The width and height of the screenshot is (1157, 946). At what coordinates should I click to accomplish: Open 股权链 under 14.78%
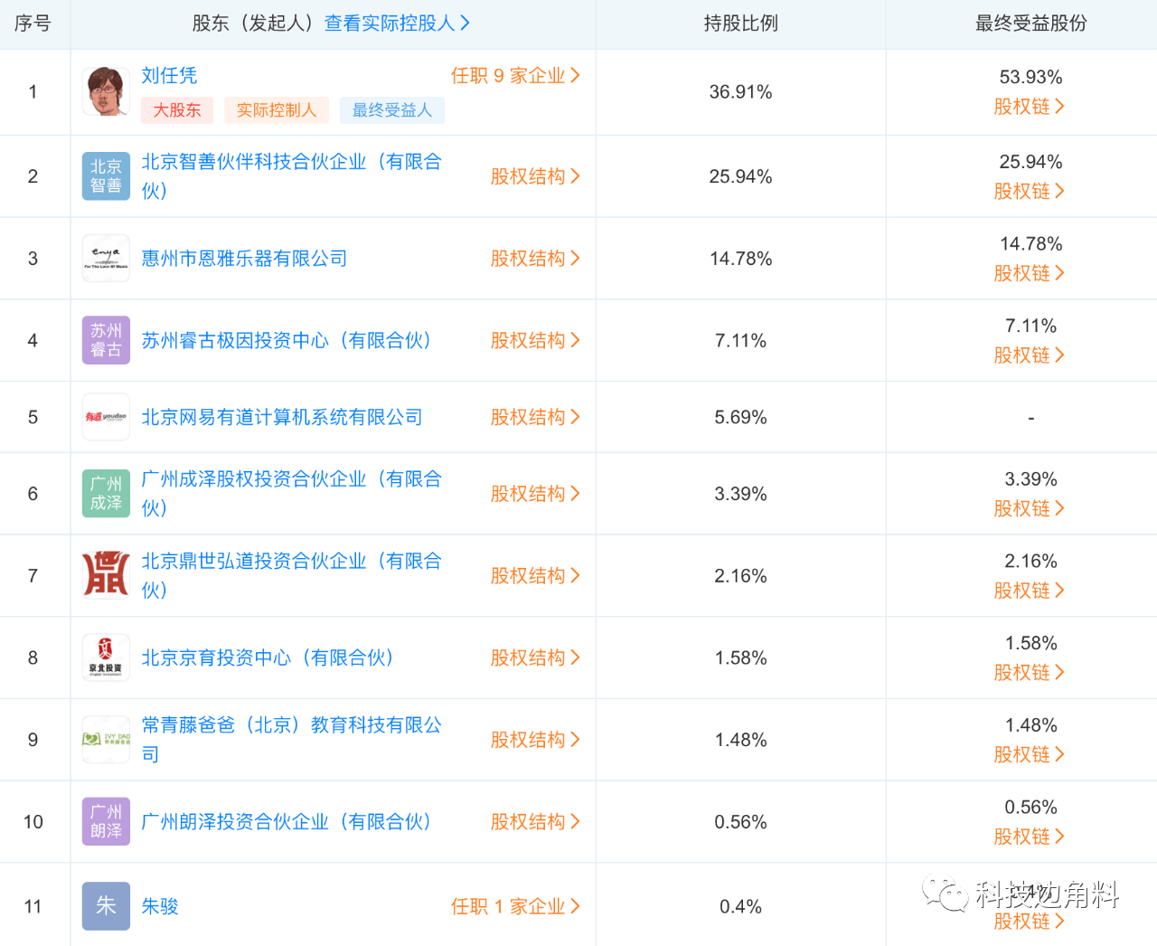click(x=1030, y=273)
